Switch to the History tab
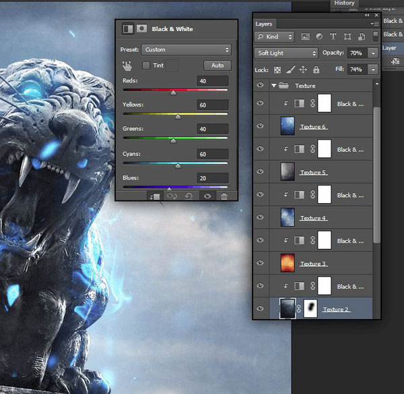Image resolution: width=404 pixels, height=394 pixels. 344,3
